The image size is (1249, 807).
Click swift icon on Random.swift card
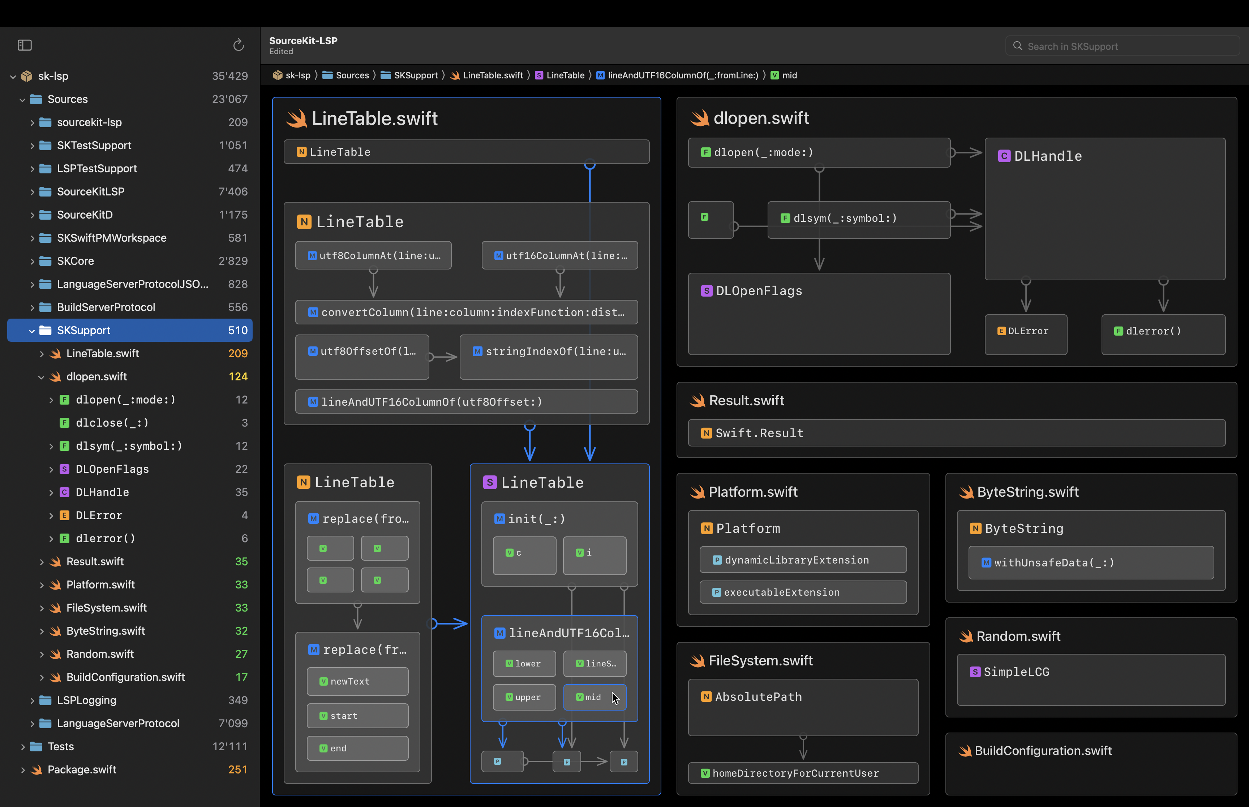click(x=966, y=636)
